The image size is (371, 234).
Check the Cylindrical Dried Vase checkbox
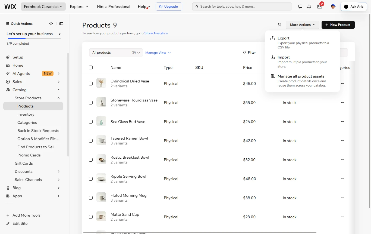pos(91,84)
